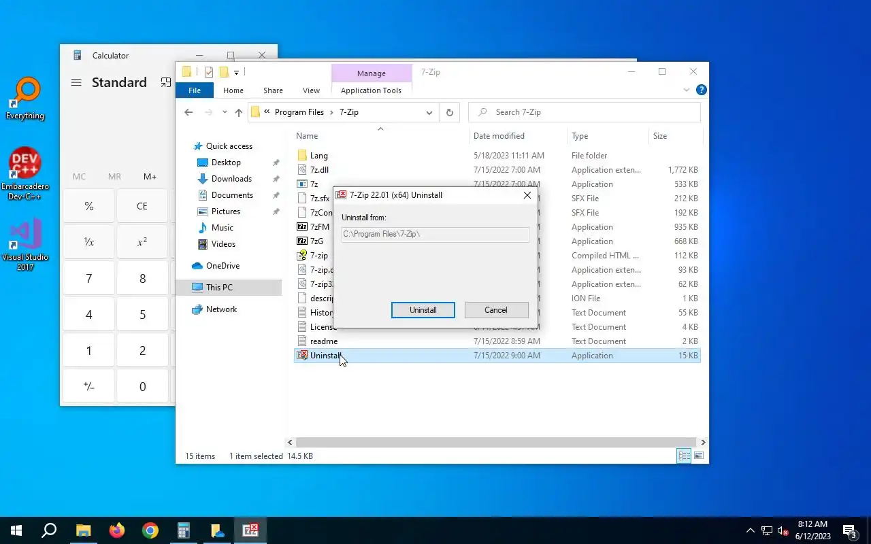Open Desktop in navigation pane
Image resolution: width=871 pixels, height=544 pixels.
[x=226, y=163]
